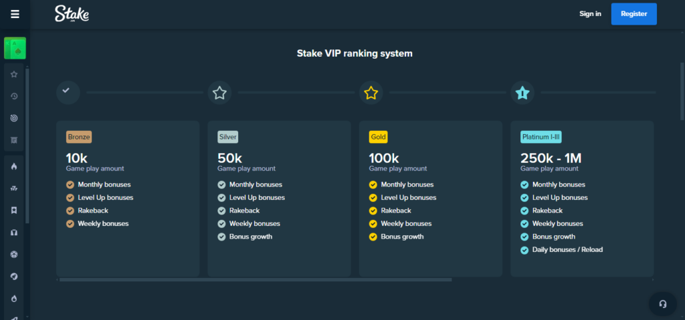
Task: Click Monthly bonuses in the Gold card
Action: pos(407,184)
